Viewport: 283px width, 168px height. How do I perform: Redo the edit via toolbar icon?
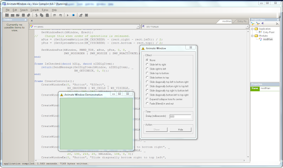coord(61,15)
